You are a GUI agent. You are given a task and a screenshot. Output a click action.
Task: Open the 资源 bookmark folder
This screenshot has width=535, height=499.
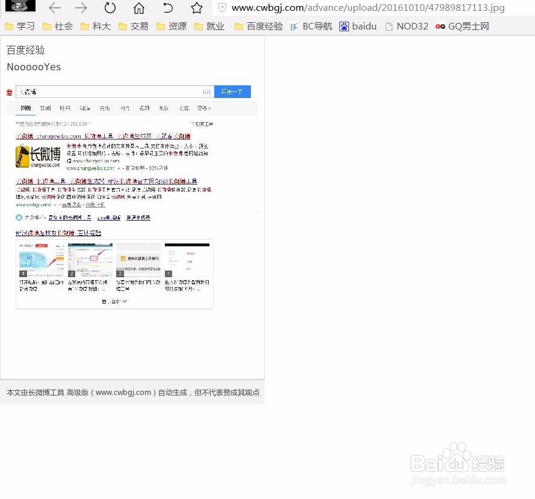tap(172, 26)
